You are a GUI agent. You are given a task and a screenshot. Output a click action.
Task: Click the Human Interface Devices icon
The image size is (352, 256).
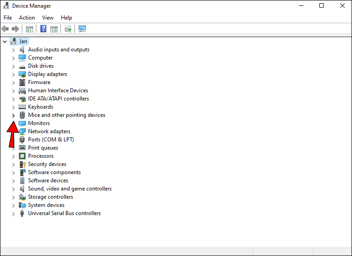pyautogui.click(x=22, y=91)
